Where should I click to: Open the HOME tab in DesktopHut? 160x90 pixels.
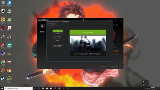[x=51, y=26]
